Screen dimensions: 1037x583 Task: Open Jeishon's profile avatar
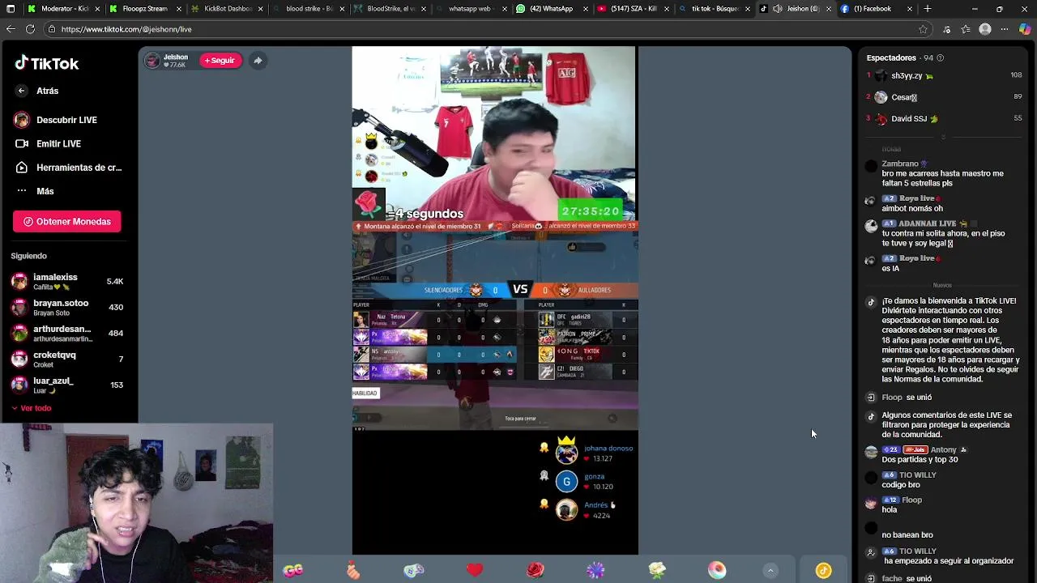click(x=152, y=60)
